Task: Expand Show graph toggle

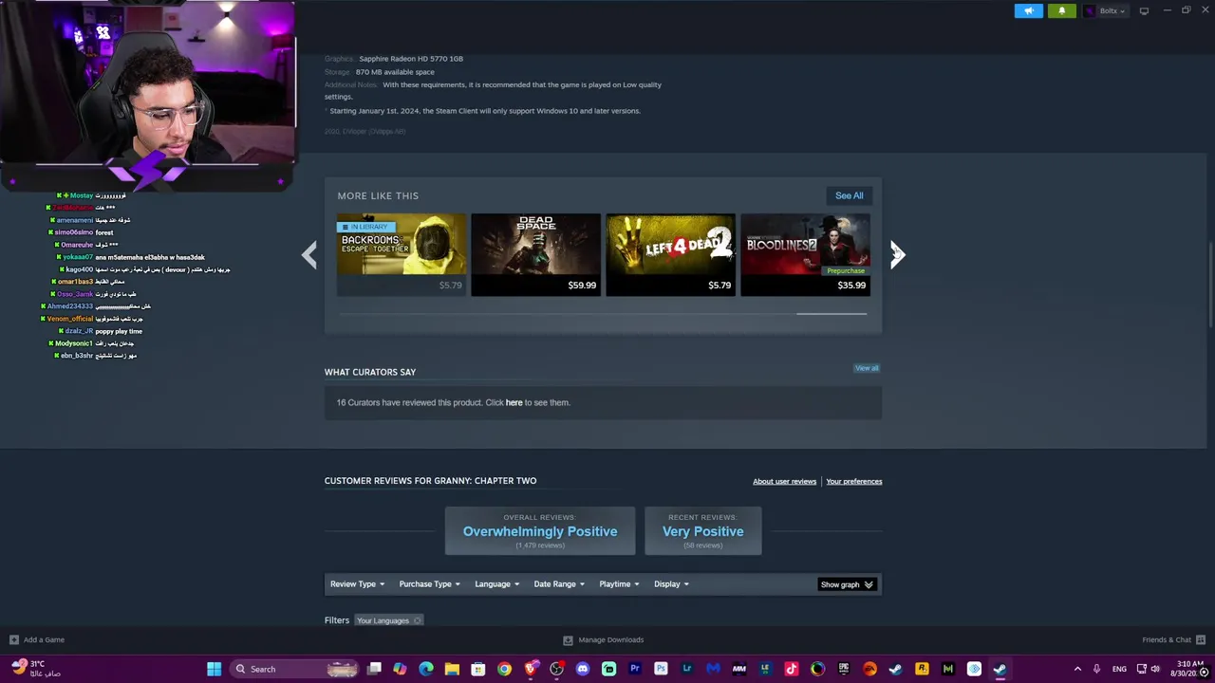Action: coord(847,584)
